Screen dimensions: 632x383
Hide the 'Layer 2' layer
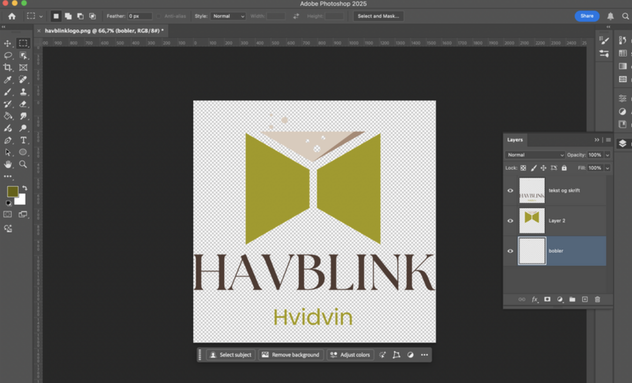click(510, 221)
